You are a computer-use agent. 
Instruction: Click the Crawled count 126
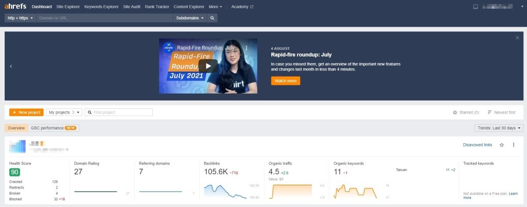click(x=55, y=182)
